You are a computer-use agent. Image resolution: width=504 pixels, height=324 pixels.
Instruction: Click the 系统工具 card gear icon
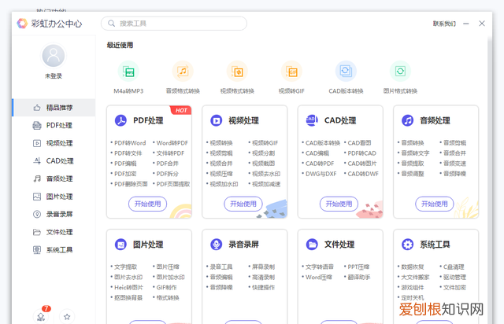click(408, 245)
